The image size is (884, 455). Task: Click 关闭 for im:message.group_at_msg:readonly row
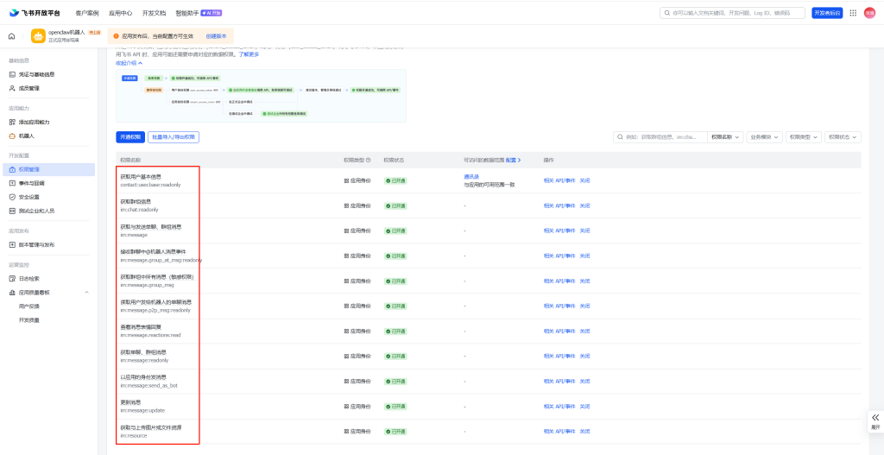(584, 256)
